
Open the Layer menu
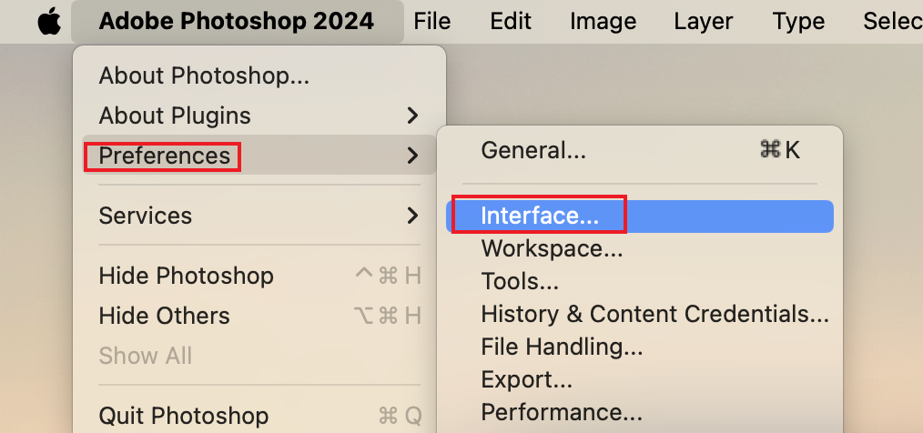[704, 22]
